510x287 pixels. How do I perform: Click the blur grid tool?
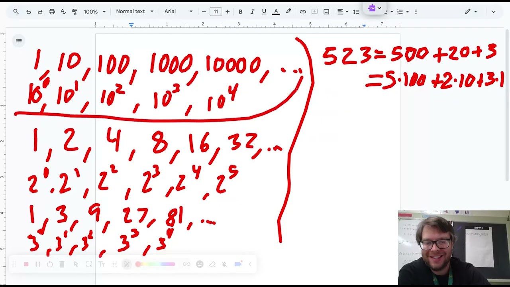[114, 264]
